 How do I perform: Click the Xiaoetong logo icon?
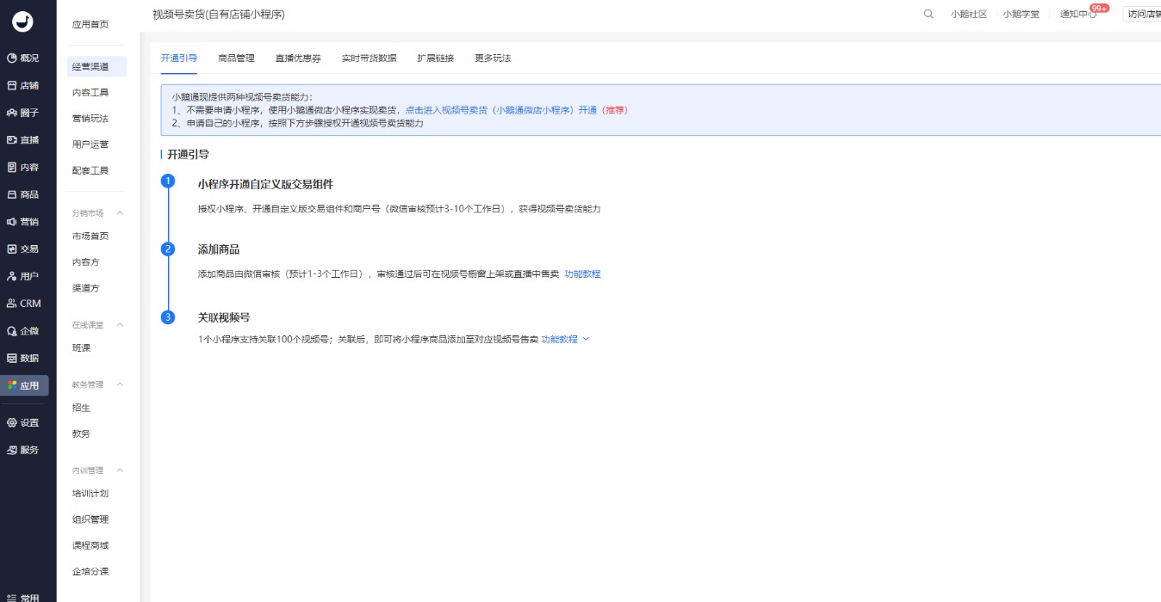click(x=22, y=22)
